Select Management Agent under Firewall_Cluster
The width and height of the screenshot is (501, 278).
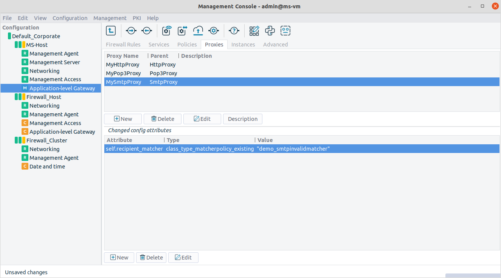[x=54, y=158]
